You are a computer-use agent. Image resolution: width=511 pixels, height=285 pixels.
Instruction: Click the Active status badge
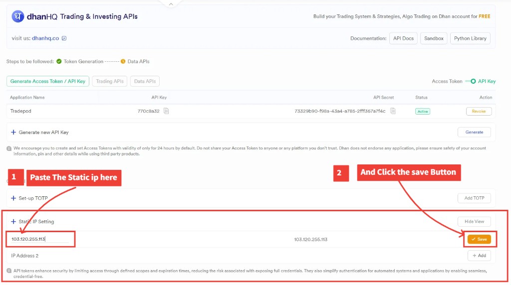[423, 111]
